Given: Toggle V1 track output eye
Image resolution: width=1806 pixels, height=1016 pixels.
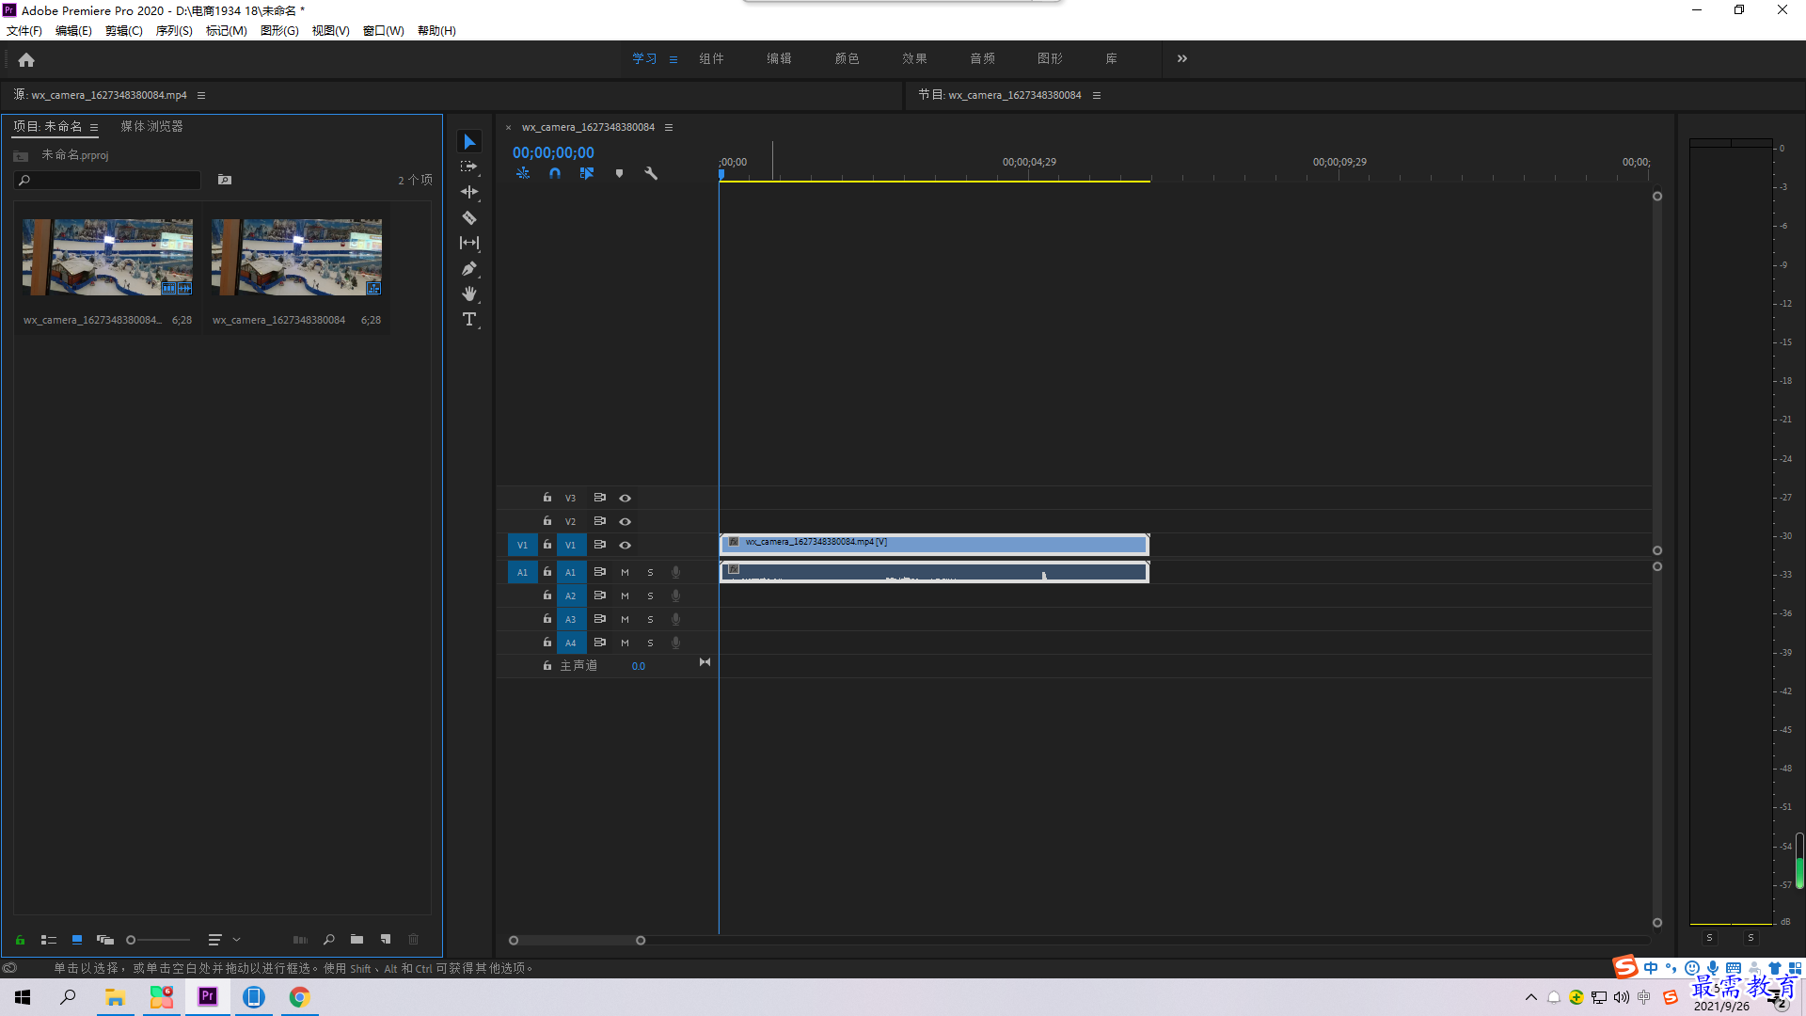Looking at the screenshot, I should (625, 545).
